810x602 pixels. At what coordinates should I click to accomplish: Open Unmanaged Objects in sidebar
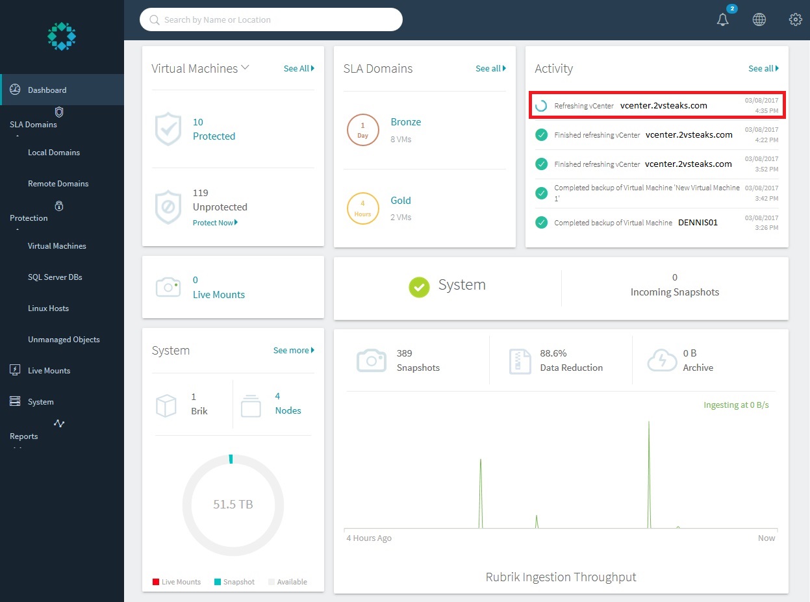(x=64, y=340)
